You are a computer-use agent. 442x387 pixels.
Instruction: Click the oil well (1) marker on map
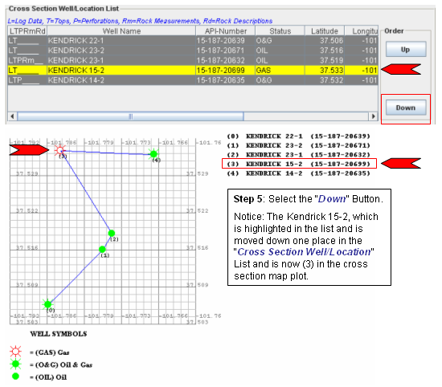tap(102, 249)
